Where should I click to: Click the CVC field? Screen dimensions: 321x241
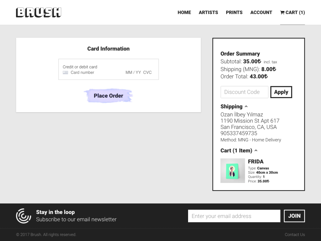(x=147, y=73)
